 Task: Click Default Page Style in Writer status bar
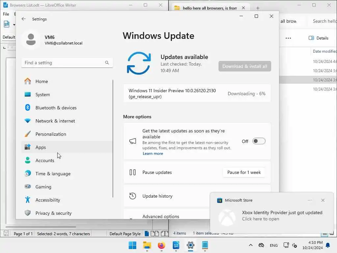(x=125, y=234)
